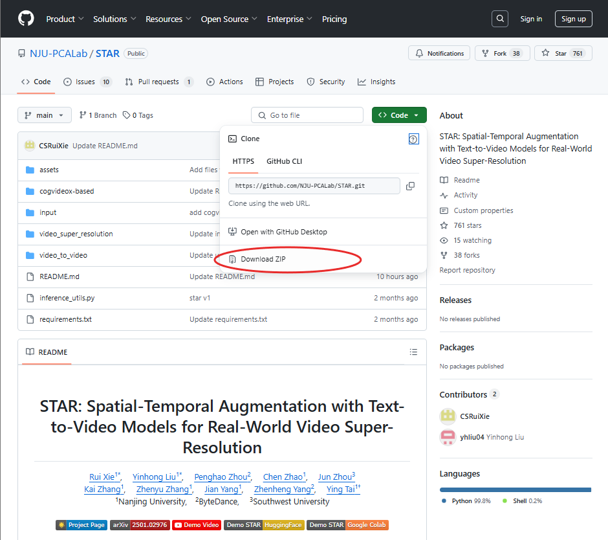The height and width of the screenshot is (540, 608).
Task: Open the Projects tab
Action: click(x=274, y=82)
